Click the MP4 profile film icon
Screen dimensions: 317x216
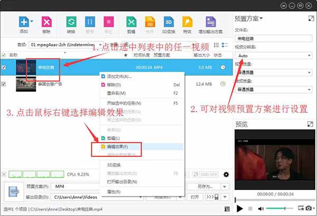pyautogui.click(x=14, y=192)
